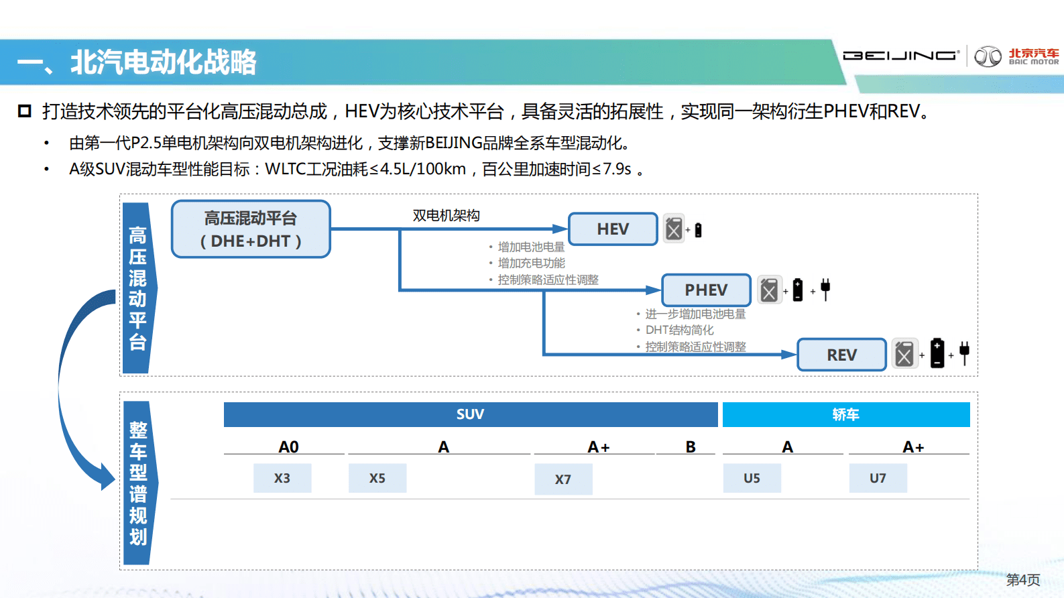The width and height of the screenshot is (1064, 598).
Task: Click the A0 segment label
Action: click(x=289, y=446)
